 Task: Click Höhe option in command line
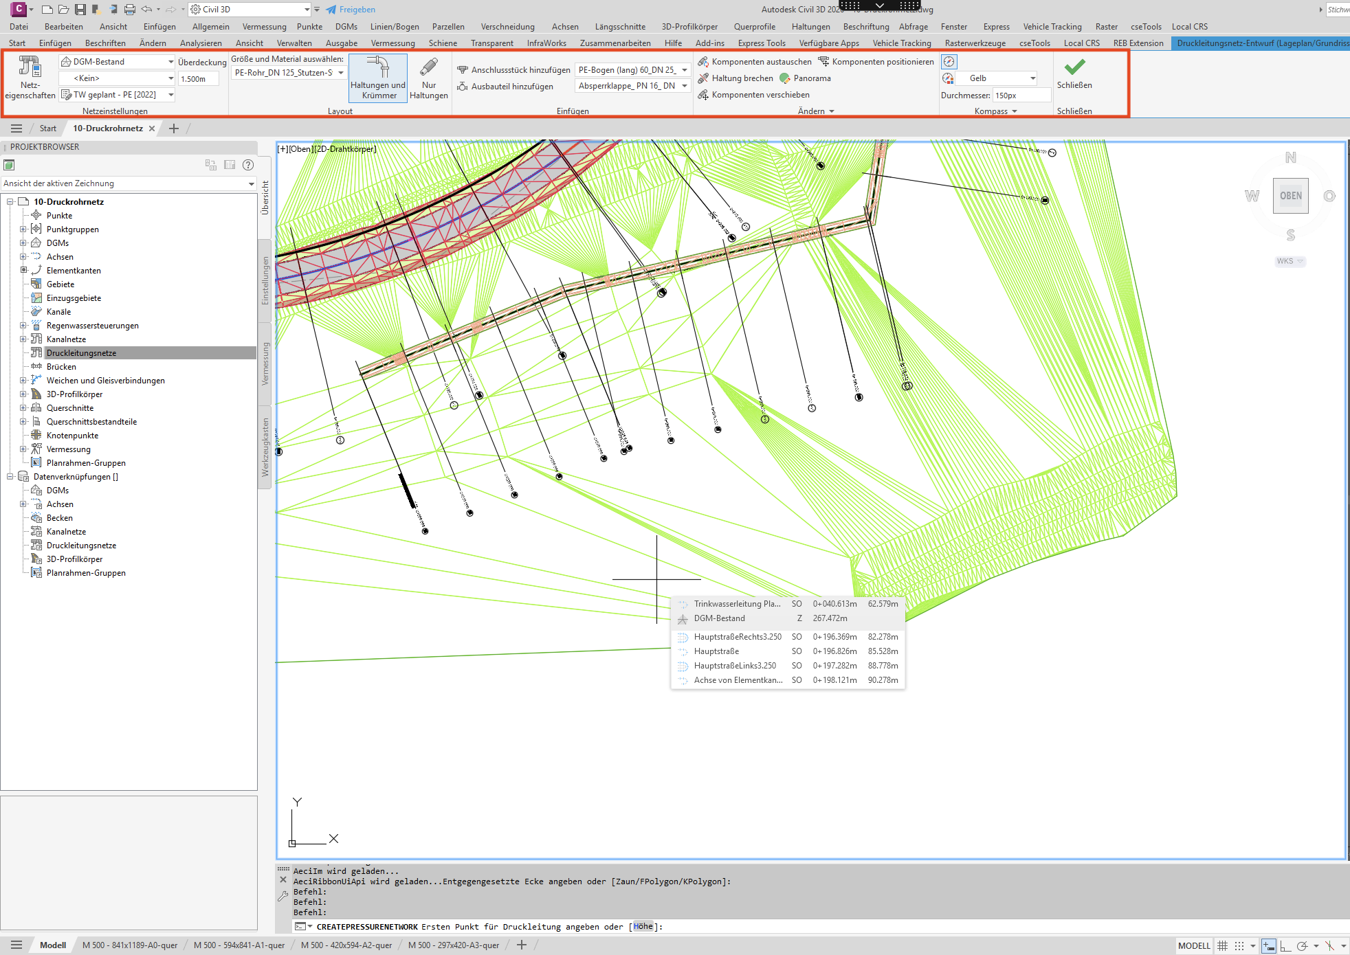(x=643, y=927)
